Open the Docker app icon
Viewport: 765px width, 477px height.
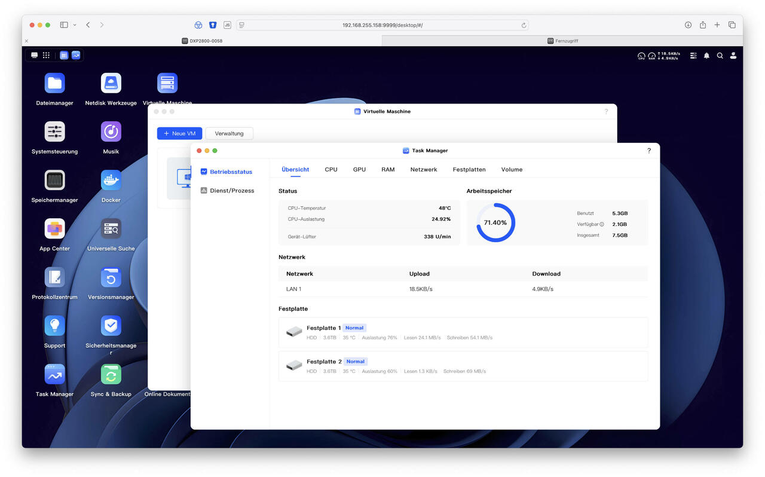coord(111,180)
